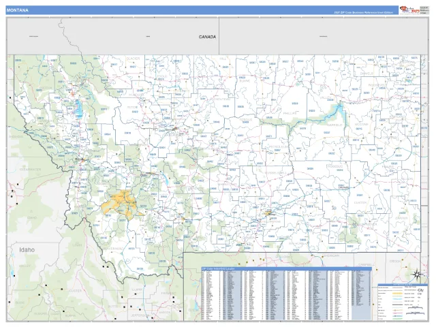
Task: Click the MUSSELSHELL county label
Action: coord(275,172)
